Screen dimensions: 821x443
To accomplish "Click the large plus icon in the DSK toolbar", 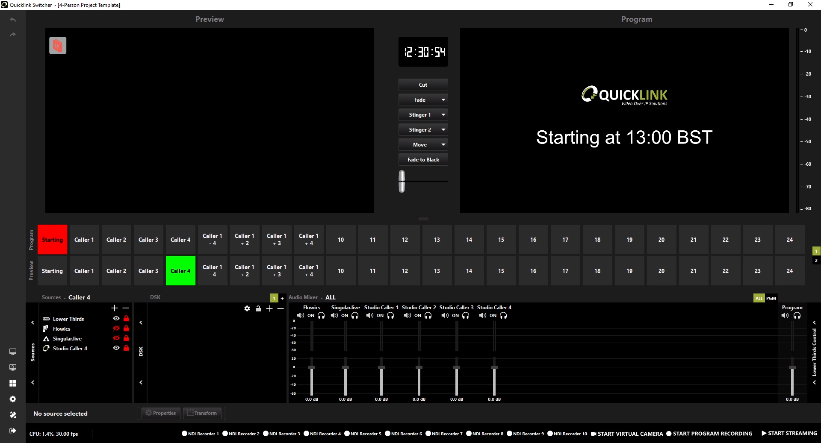I will click(x=269, y=308).
